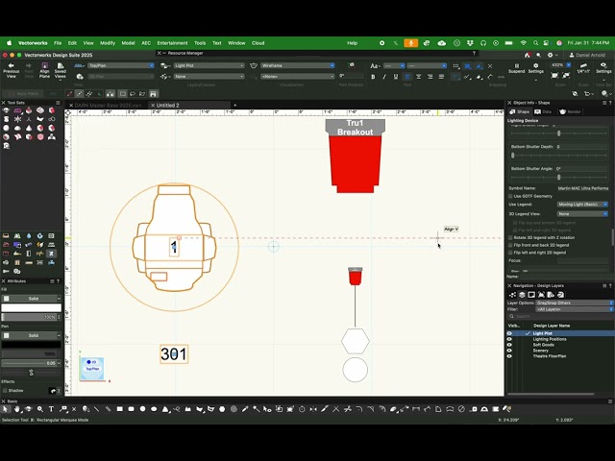
Task: Select the Text tool
Action: click(51, 409)
